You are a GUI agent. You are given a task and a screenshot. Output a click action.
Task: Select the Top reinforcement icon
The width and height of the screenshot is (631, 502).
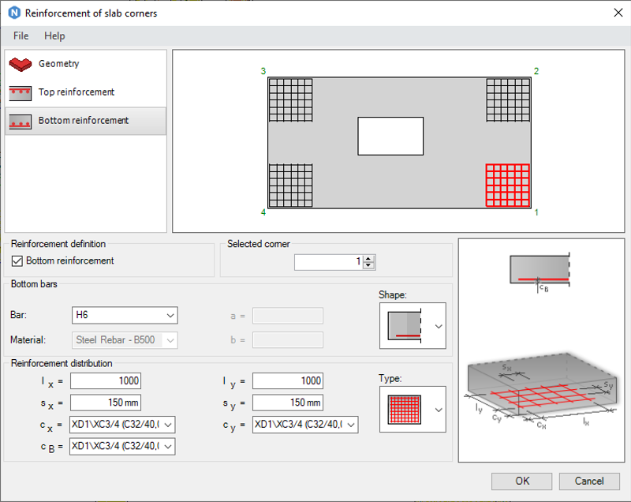21,93
